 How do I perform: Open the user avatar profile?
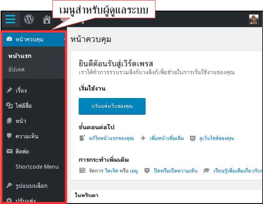pos(254,20)
